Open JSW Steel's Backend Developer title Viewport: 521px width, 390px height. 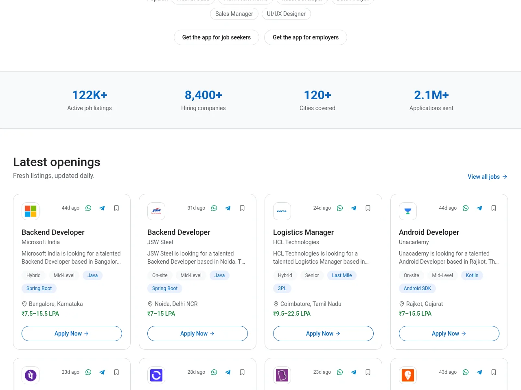click(x=179, y=232)
